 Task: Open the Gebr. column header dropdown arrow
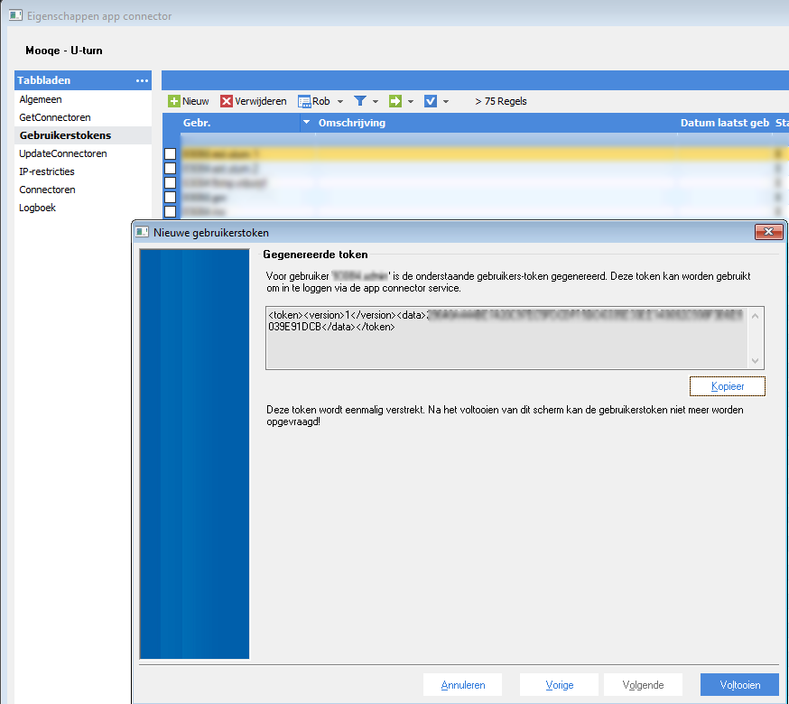point(306,123)
